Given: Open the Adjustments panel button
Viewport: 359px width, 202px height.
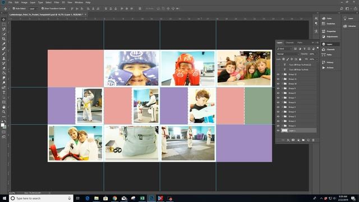Looking at the screenshot, I should pyautogui.click(x=330, y=36).
